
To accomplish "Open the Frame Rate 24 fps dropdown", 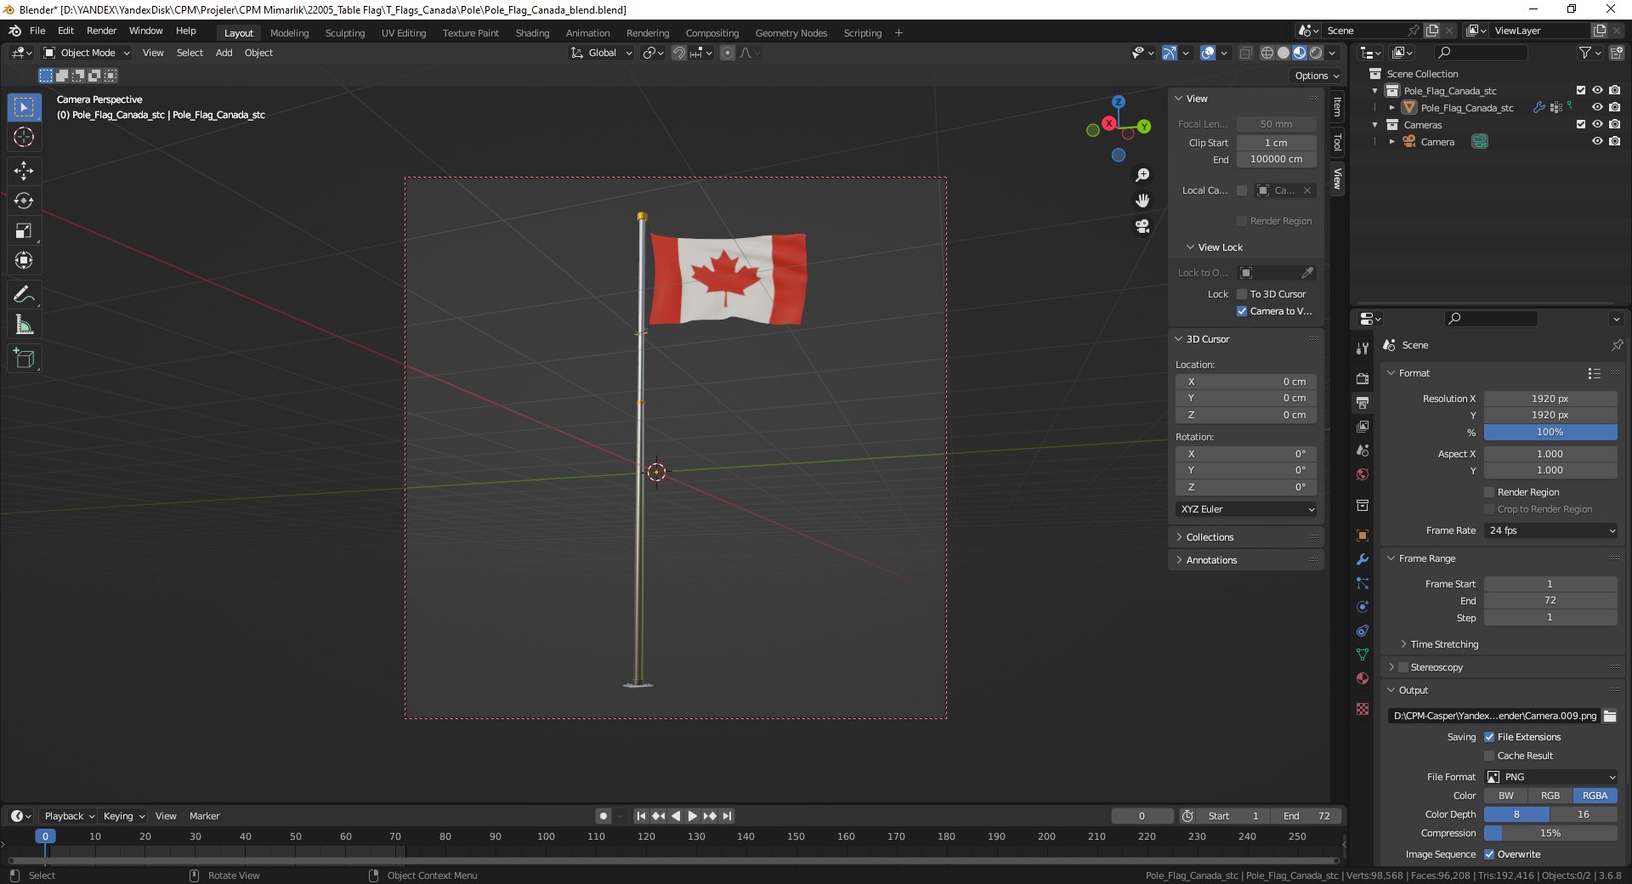I will point(1551,530).
